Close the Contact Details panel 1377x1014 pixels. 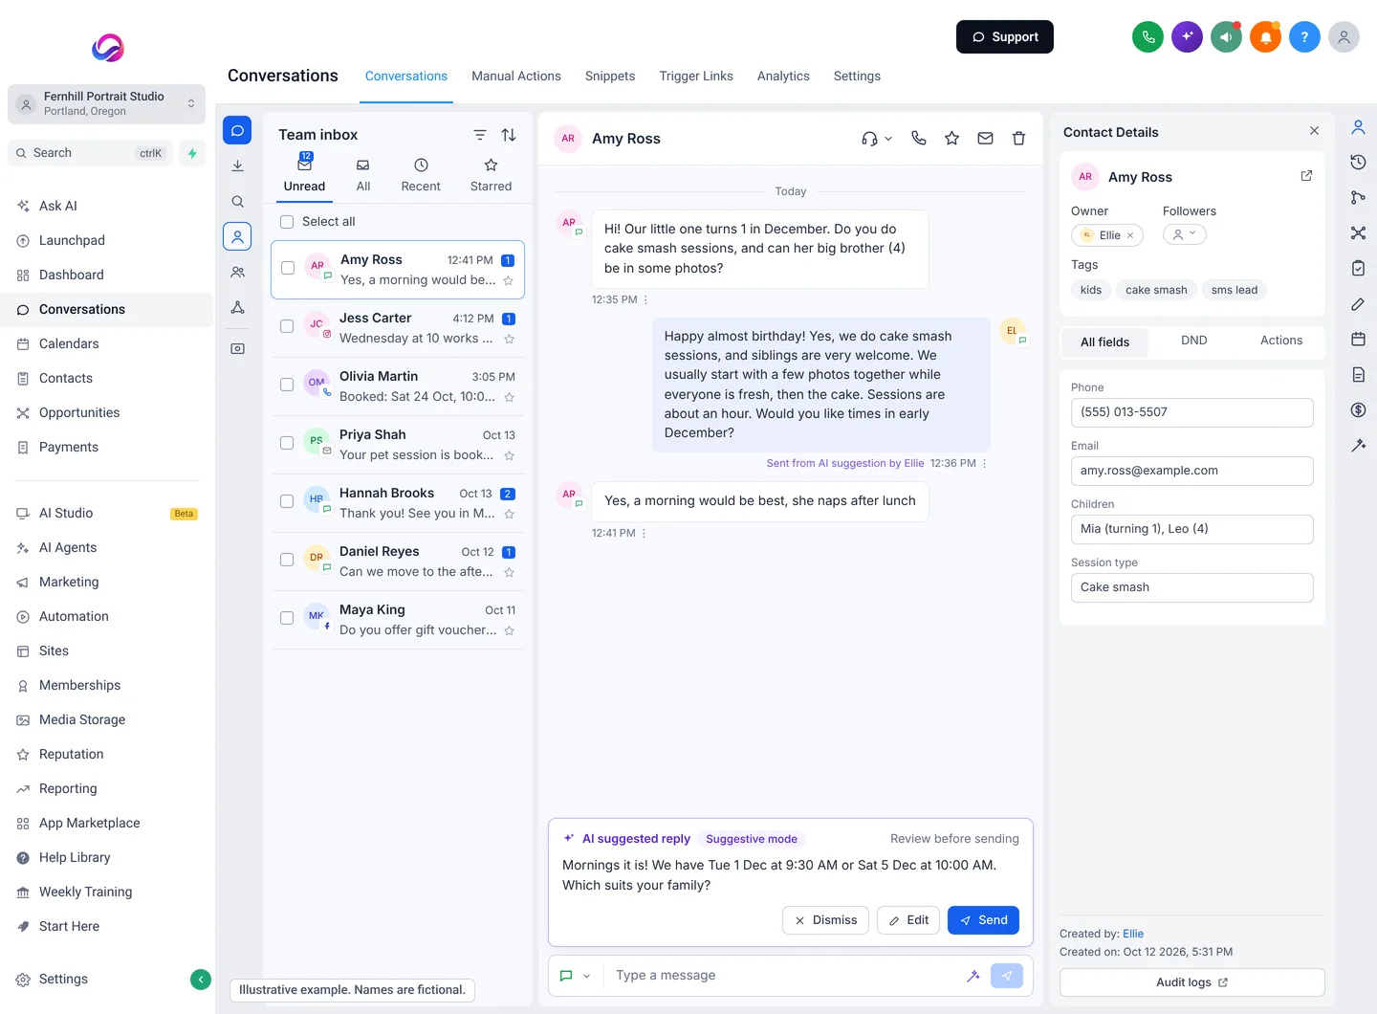[1314, 131]
